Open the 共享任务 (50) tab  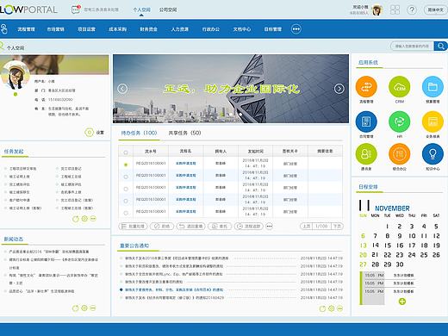pos(184,133)
